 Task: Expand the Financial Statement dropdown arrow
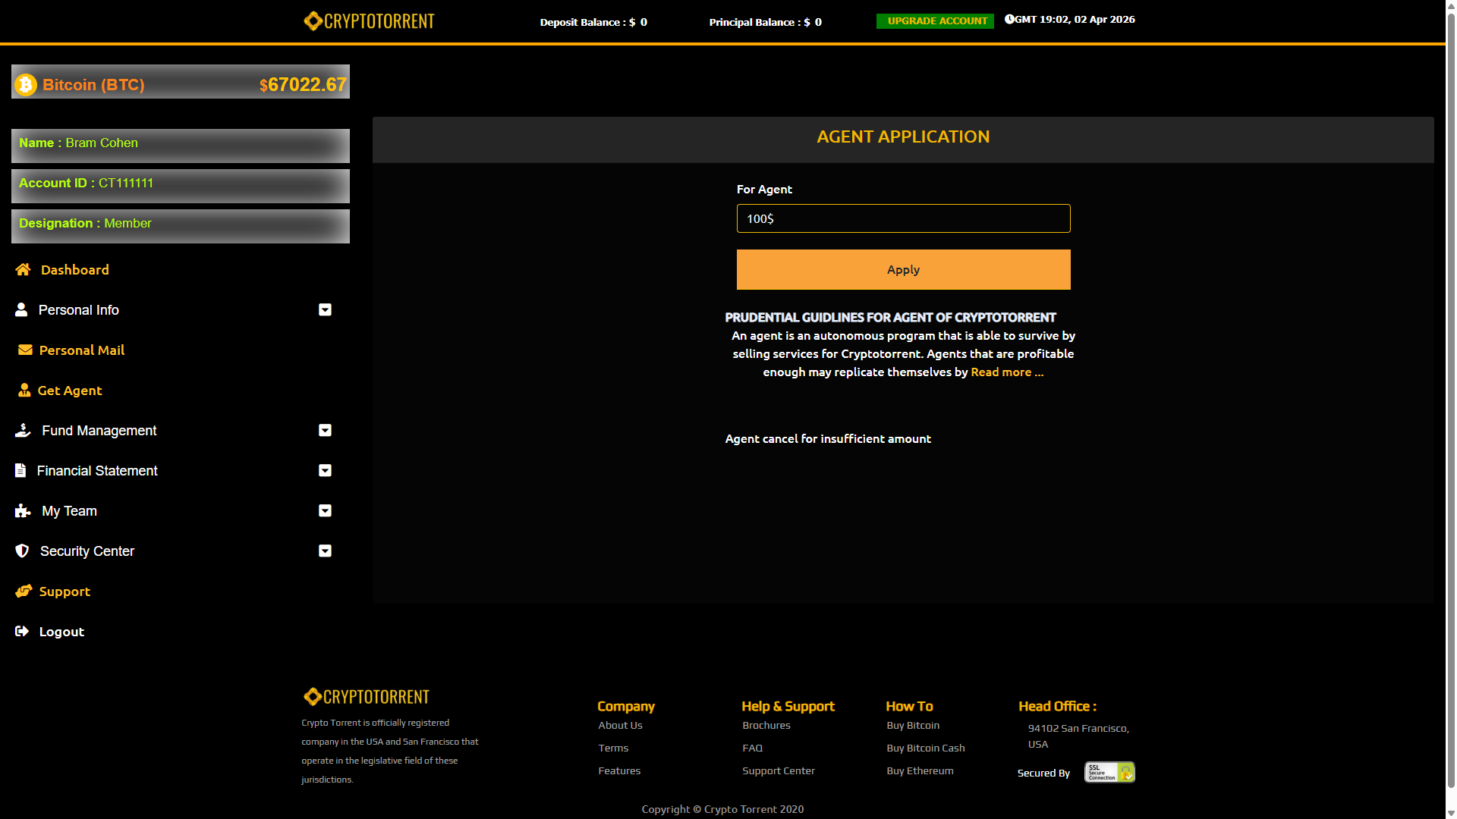[325, 471]
